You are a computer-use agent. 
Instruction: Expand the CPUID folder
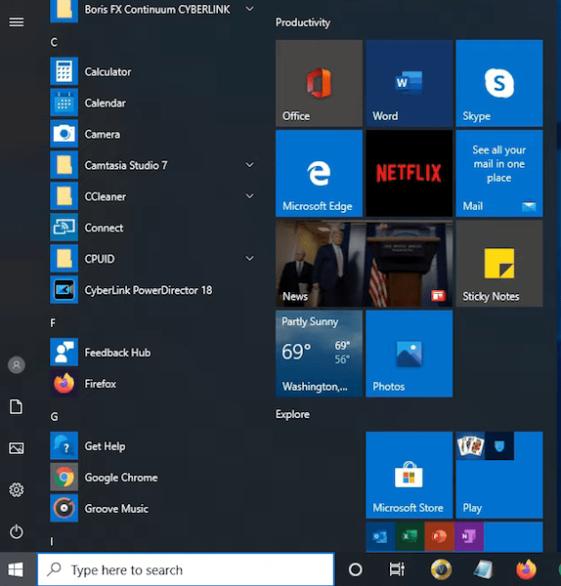point(249,258)
